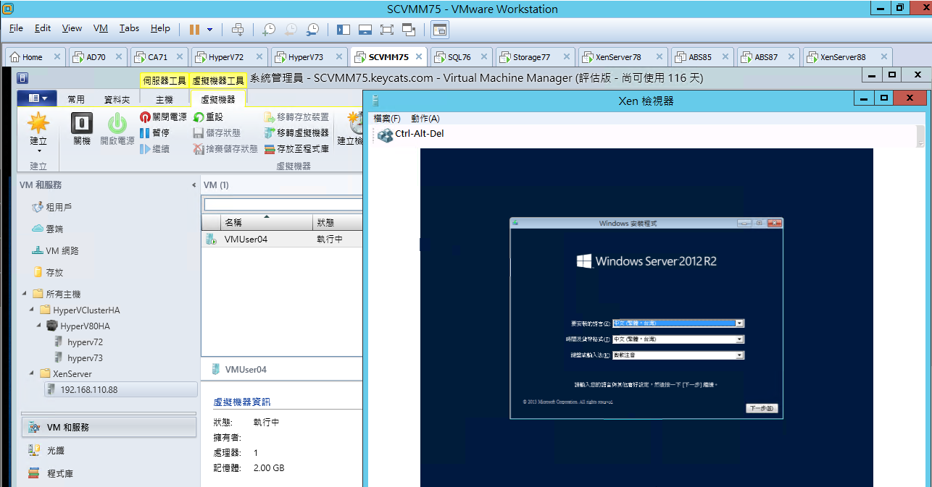Open the VMware View menu

[x=72, y=28]
